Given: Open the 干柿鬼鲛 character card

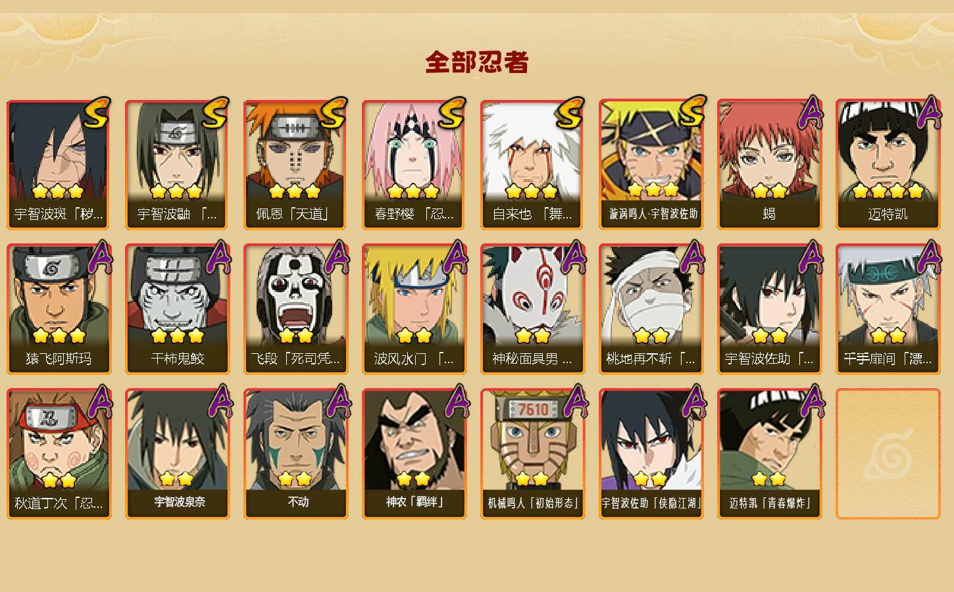Looking at the screenshot, I should [177, 309].
